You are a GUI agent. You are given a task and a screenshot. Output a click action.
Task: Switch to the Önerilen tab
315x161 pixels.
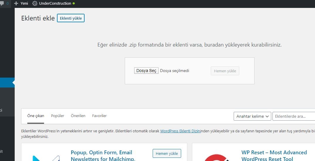[x=78, y=116]
